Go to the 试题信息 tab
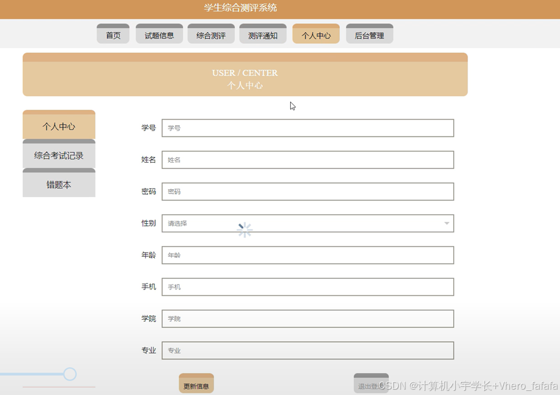 pos(160,34)
